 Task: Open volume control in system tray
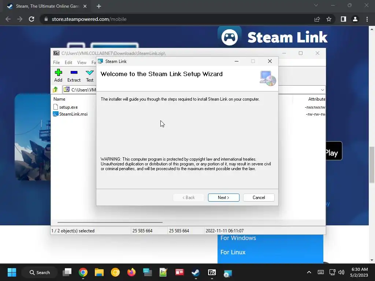[341, 272]
